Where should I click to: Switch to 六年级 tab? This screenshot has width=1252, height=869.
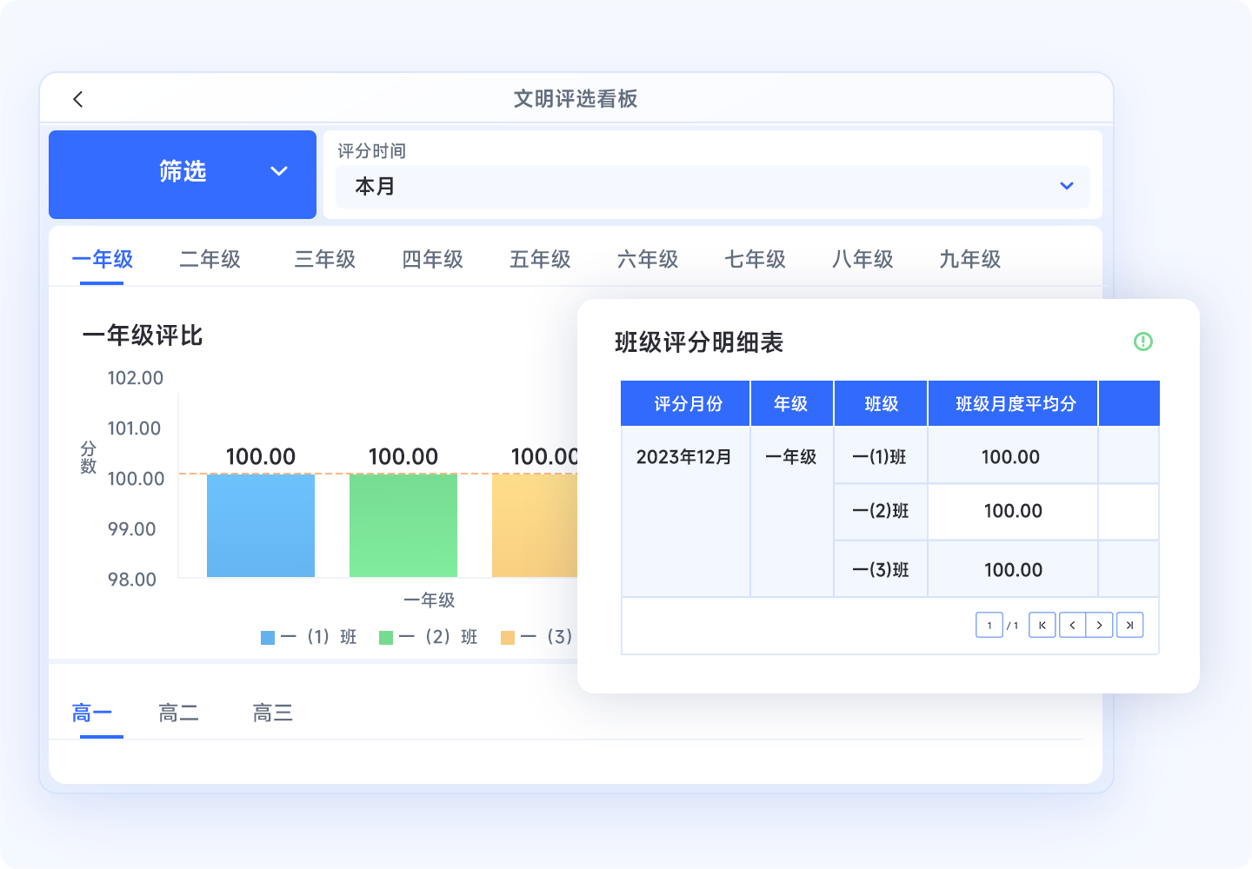click(x=648, y=259)
